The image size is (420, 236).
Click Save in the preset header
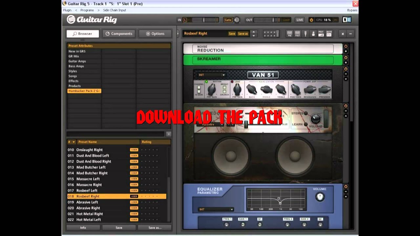click(232, 34)
